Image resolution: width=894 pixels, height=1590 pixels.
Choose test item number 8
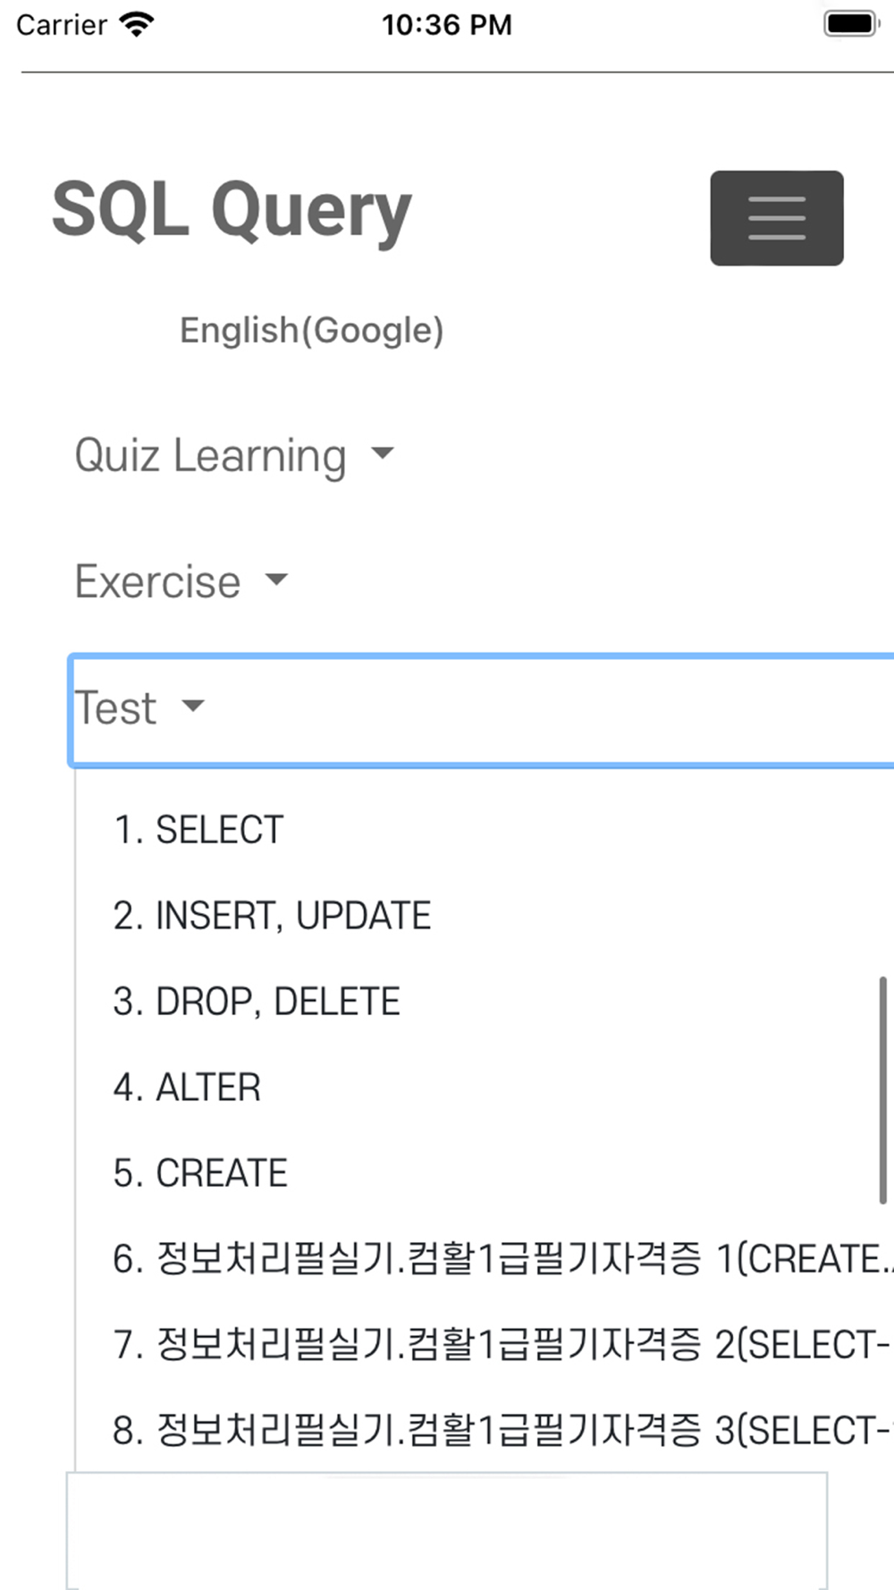(x=501, y=1431)
